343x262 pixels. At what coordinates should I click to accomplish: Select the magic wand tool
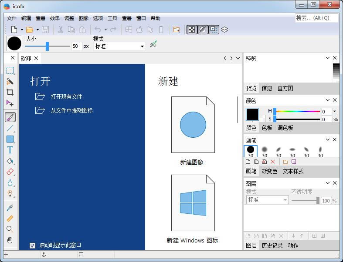pyautogui.click(x=10, y=81)
